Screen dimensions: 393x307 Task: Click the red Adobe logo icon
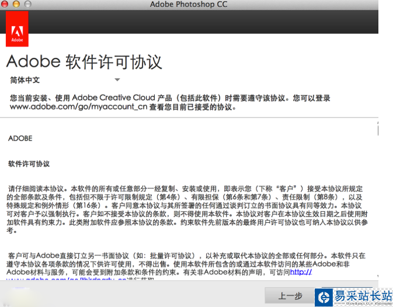coord(17,29)
